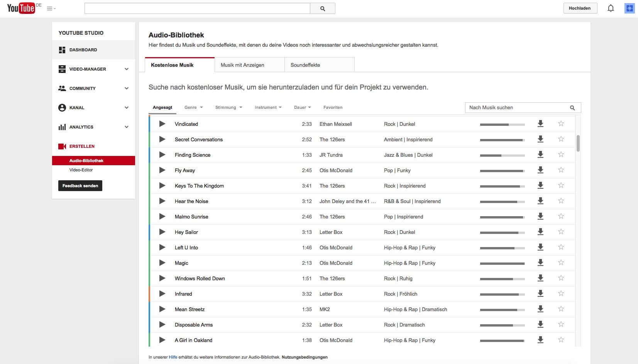Viewport: 638px width, 364px height.
Task: Play the track Hey Sailor
Action: pyautogui.click(x=162, y=232)
